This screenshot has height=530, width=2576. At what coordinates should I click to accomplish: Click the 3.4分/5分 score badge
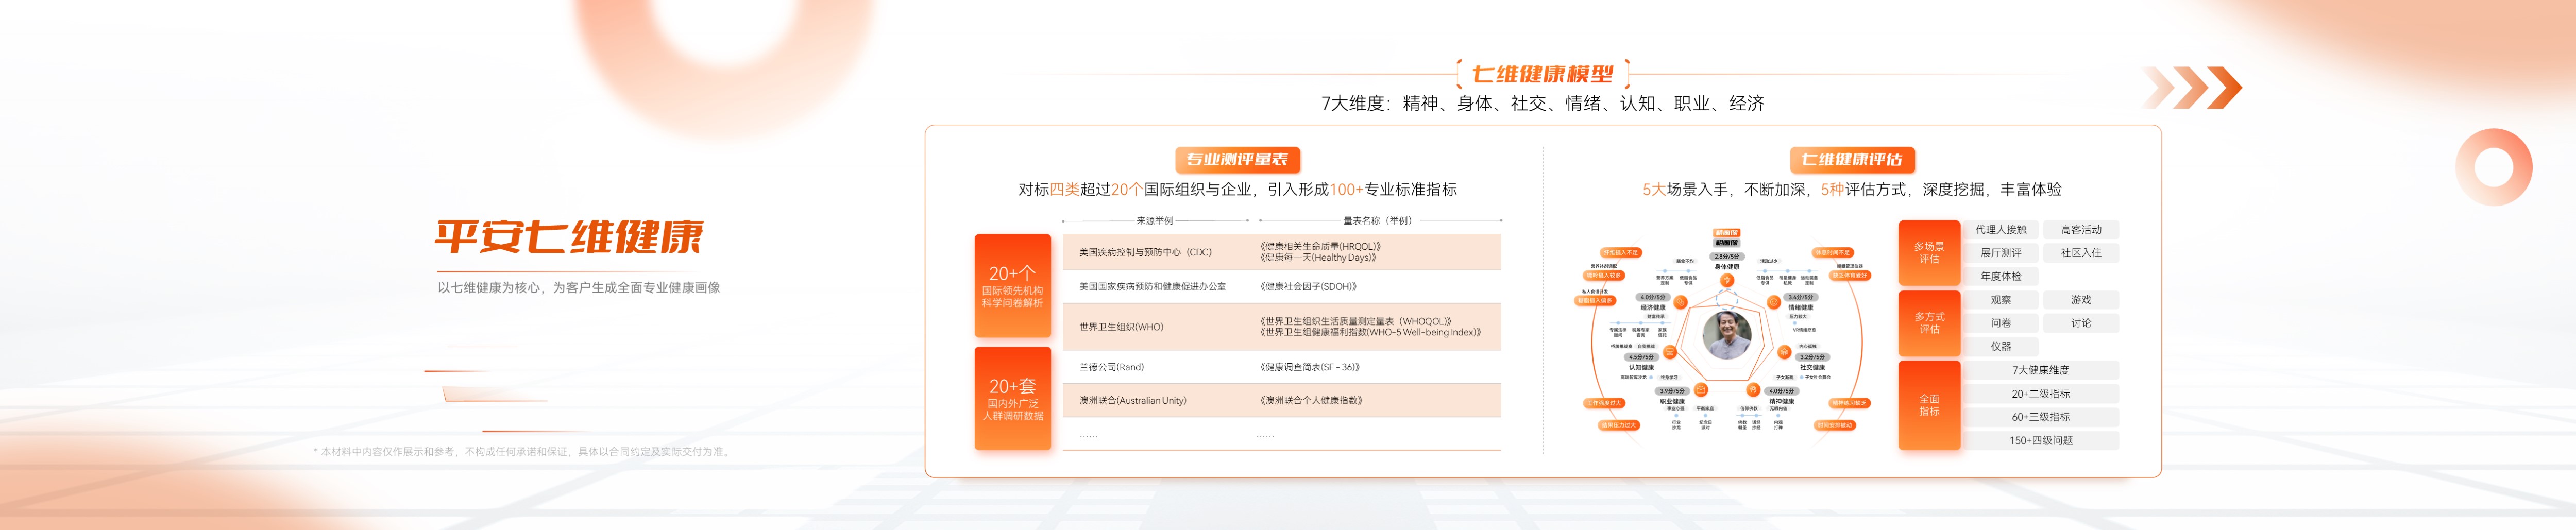click(x=1801, y=297)
